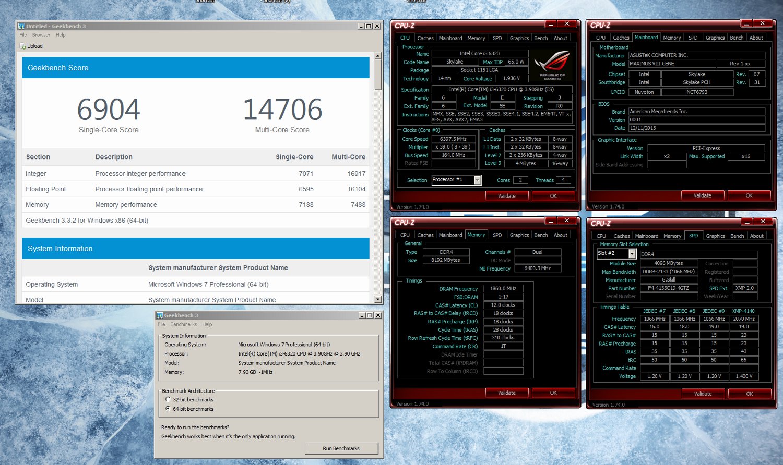Click the Bus Speed 164.0 MHz value
Viewport: 783px width, 465px height.
click(453, 155)
